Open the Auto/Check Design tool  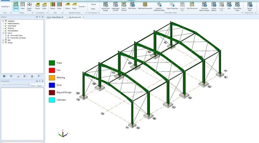(106, 6)
